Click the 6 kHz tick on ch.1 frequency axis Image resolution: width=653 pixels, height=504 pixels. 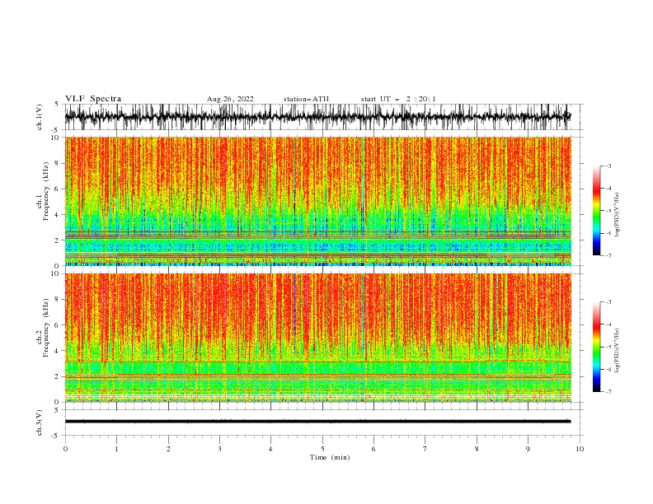tap(57, 189)
